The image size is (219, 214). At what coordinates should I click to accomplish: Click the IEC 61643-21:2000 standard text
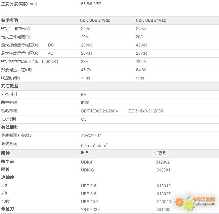[145, 111]
